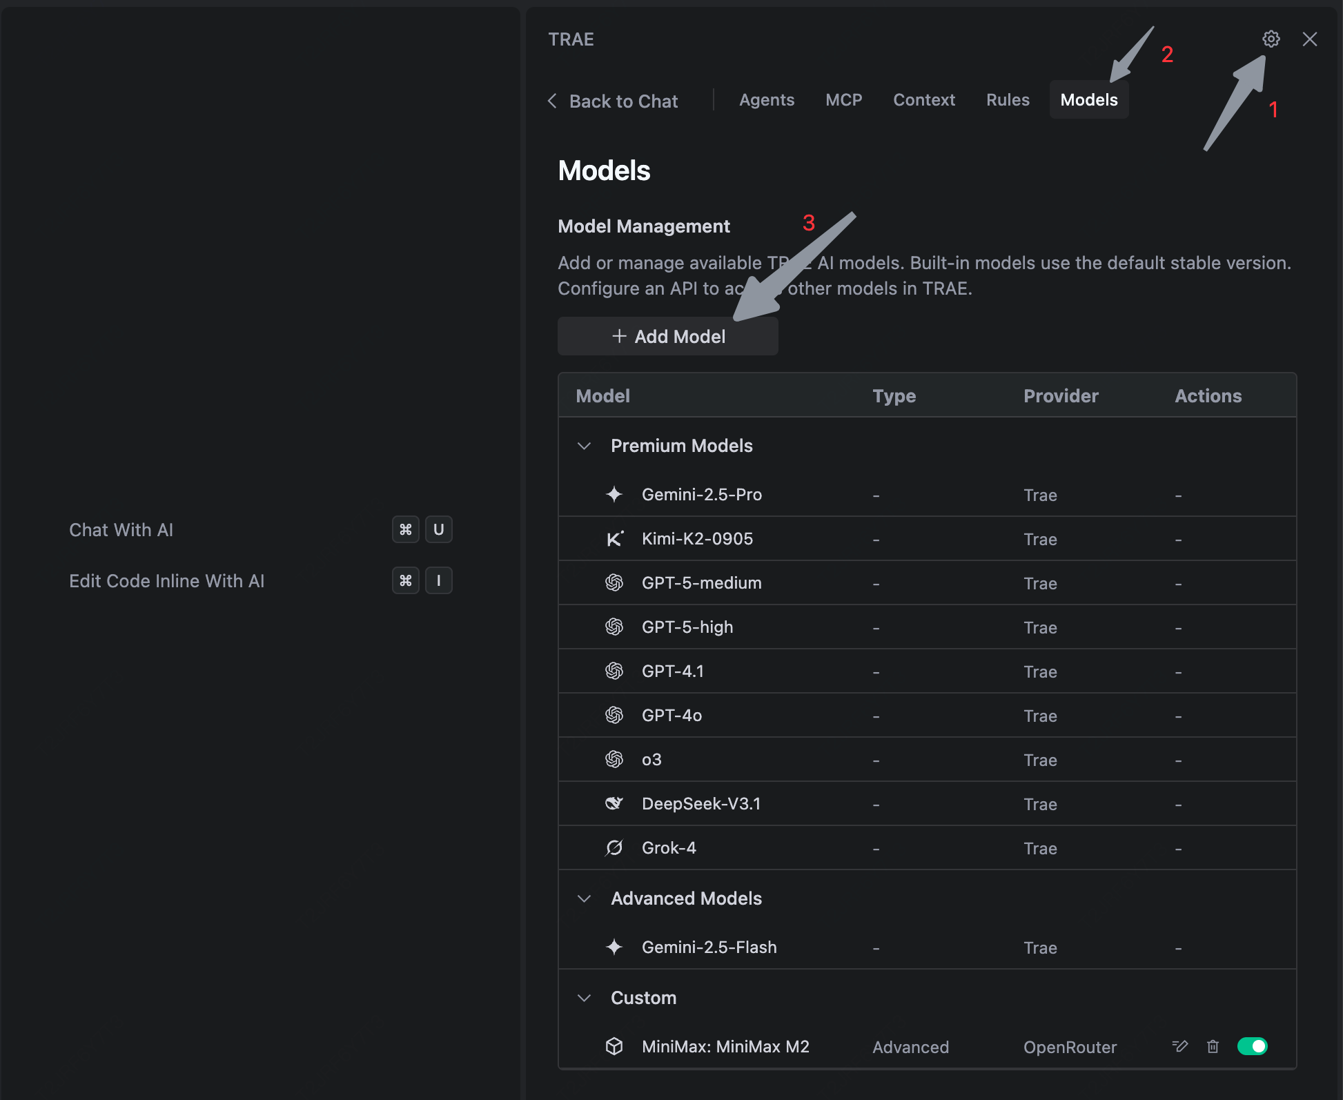Click the Gemini-2.5-Pro sparkle icon
This screenshot has height=1100, width=1343.
coord(614,494)
